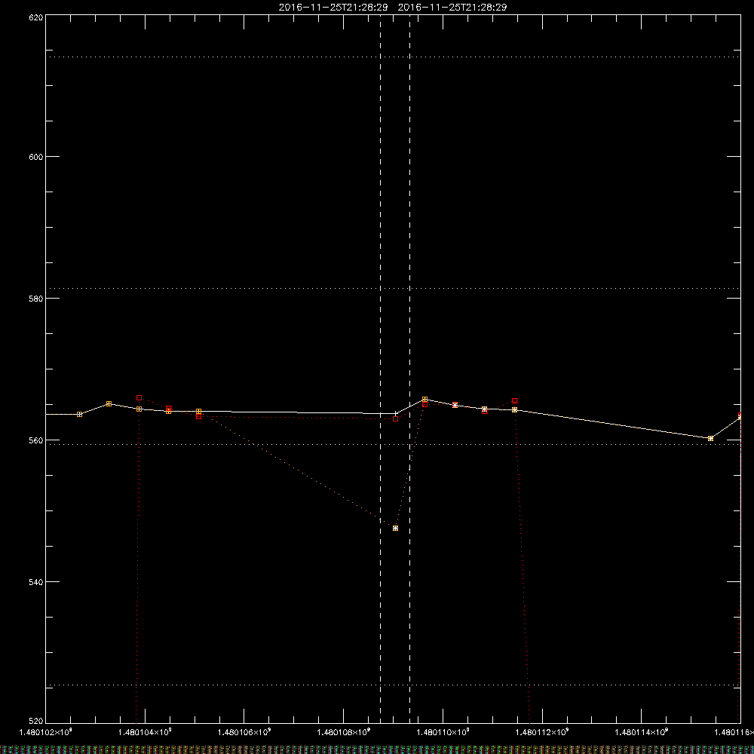The width and height of the screenshot is (754, 754).
Task: Click the dotted horizontal line near 525
Action: (393, 685)
